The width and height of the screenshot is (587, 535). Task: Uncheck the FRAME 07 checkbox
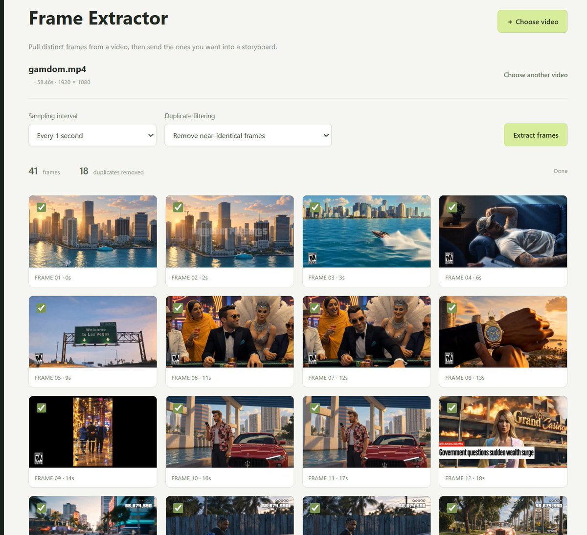315,308
